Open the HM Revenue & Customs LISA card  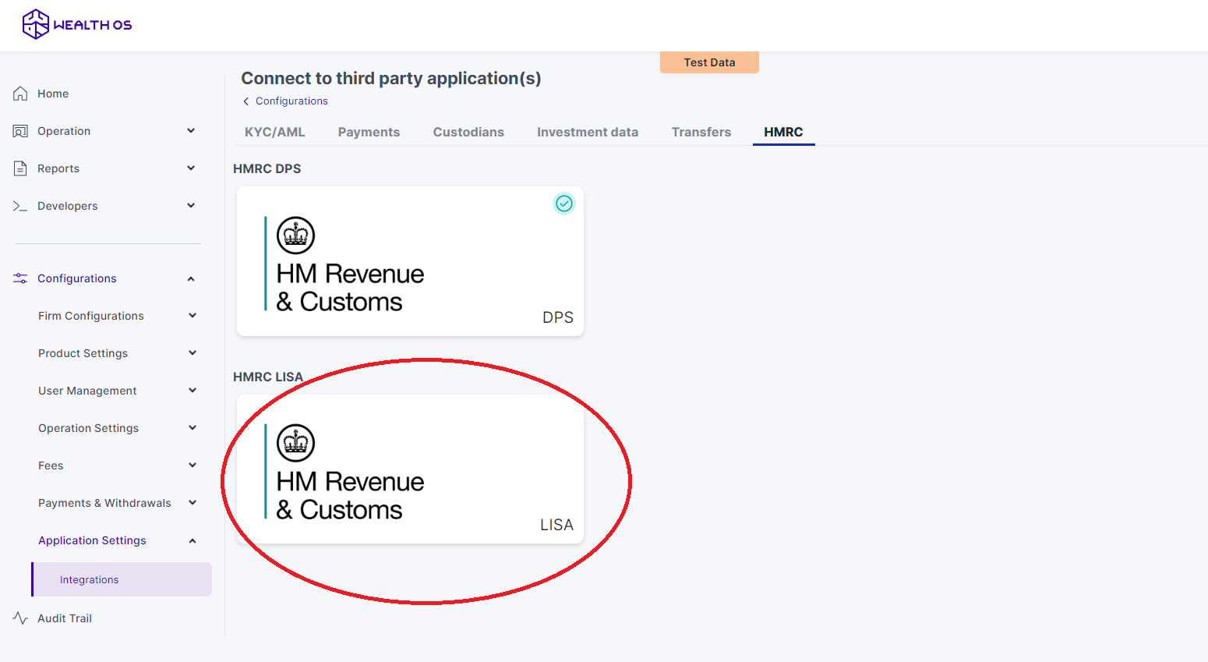click(410, 469)
